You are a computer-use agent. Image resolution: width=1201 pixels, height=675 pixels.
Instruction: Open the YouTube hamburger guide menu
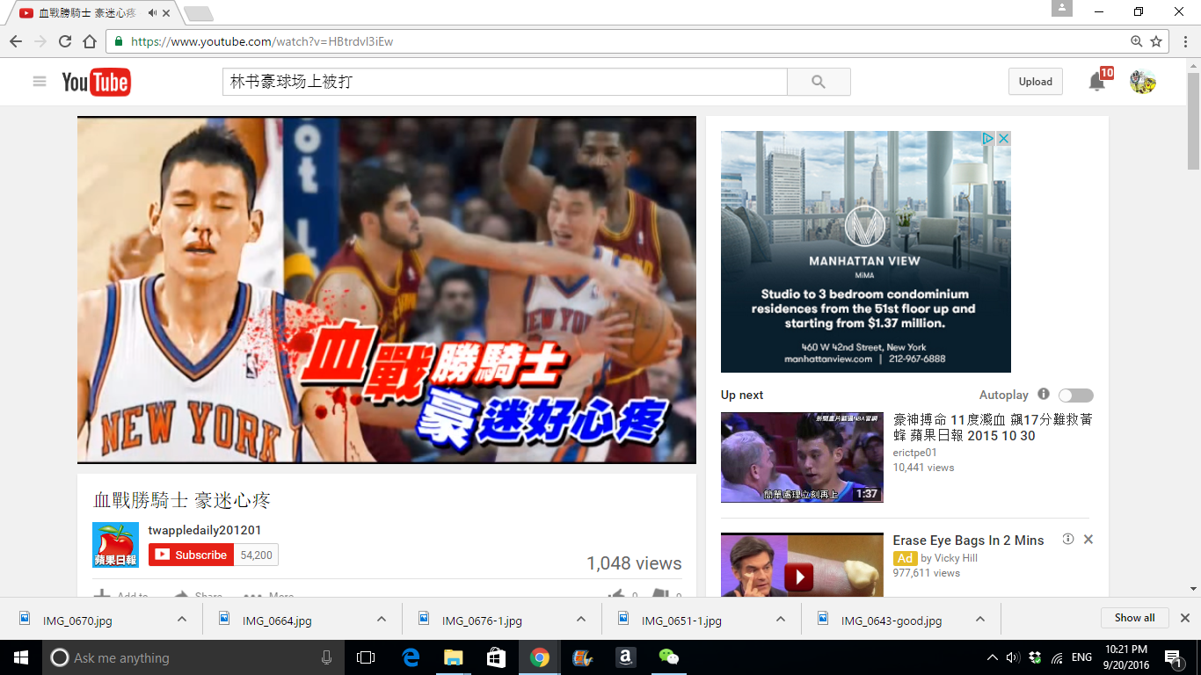pyautogui.click(x=39, y=82)
